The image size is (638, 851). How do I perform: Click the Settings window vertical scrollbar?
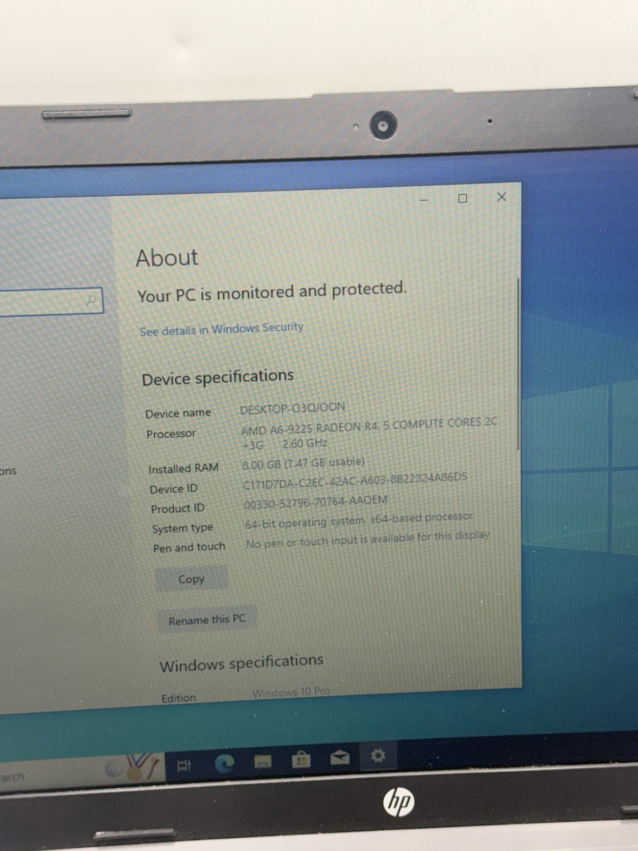click(518, 364)
